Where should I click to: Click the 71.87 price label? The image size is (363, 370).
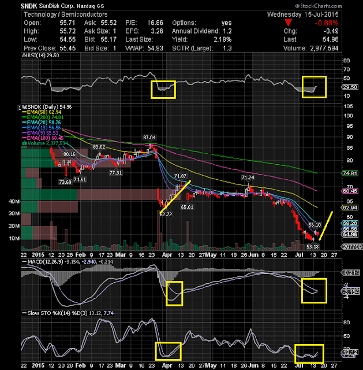pyautogui.click(x=180, y=176)
